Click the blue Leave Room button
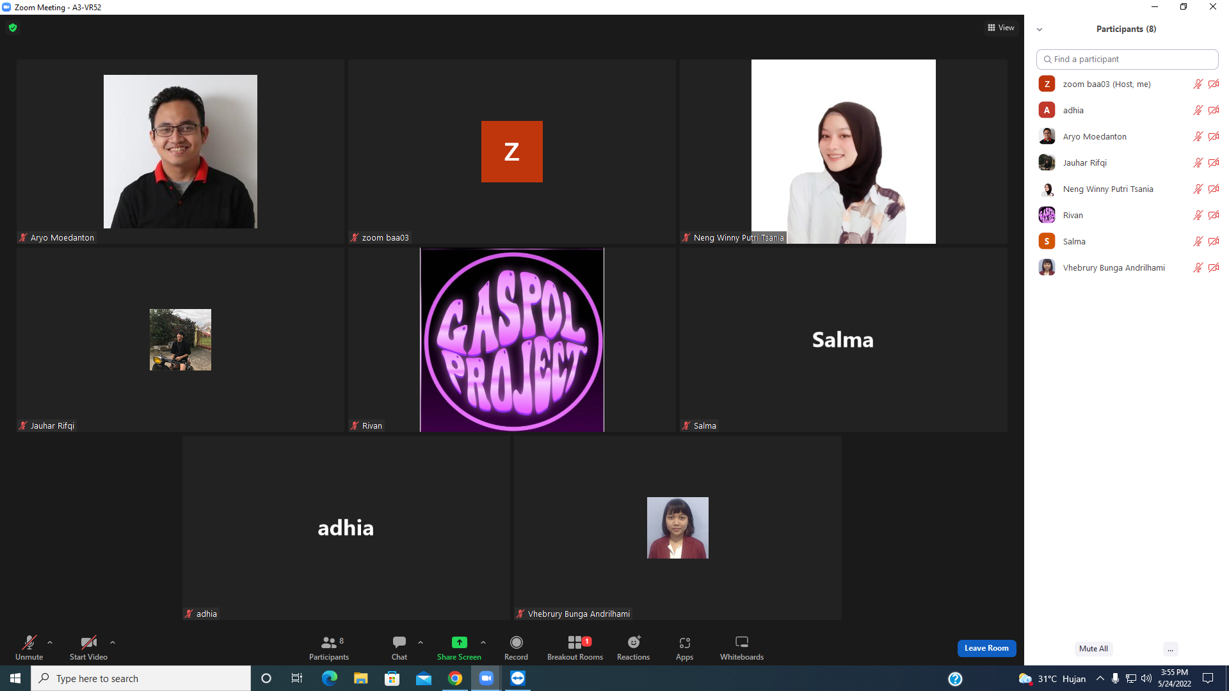Viewport: 1229px width, 691px height. pos(986,648)
